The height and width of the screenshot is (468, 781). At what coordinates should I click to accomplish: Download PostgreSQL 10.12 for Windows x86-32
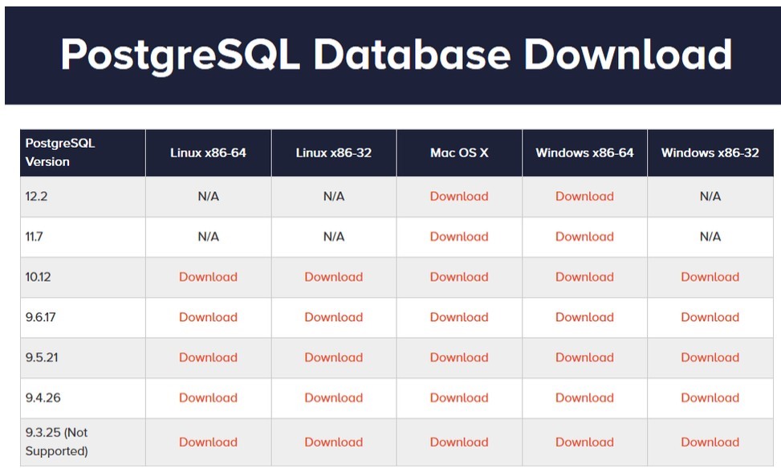710,277
